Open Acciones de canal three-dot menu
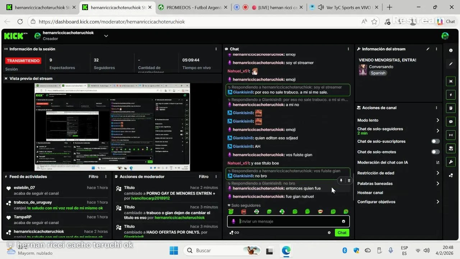 [x=437, y=108]
